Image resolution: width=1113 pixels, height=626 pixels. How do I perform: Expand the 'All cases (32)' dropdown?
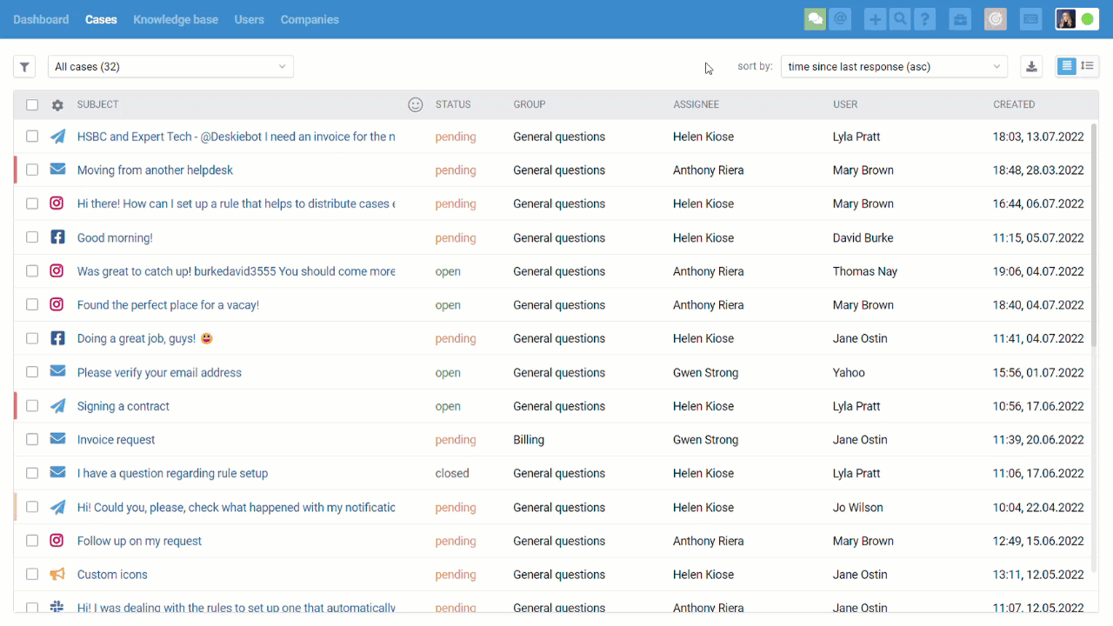point(170,67)
